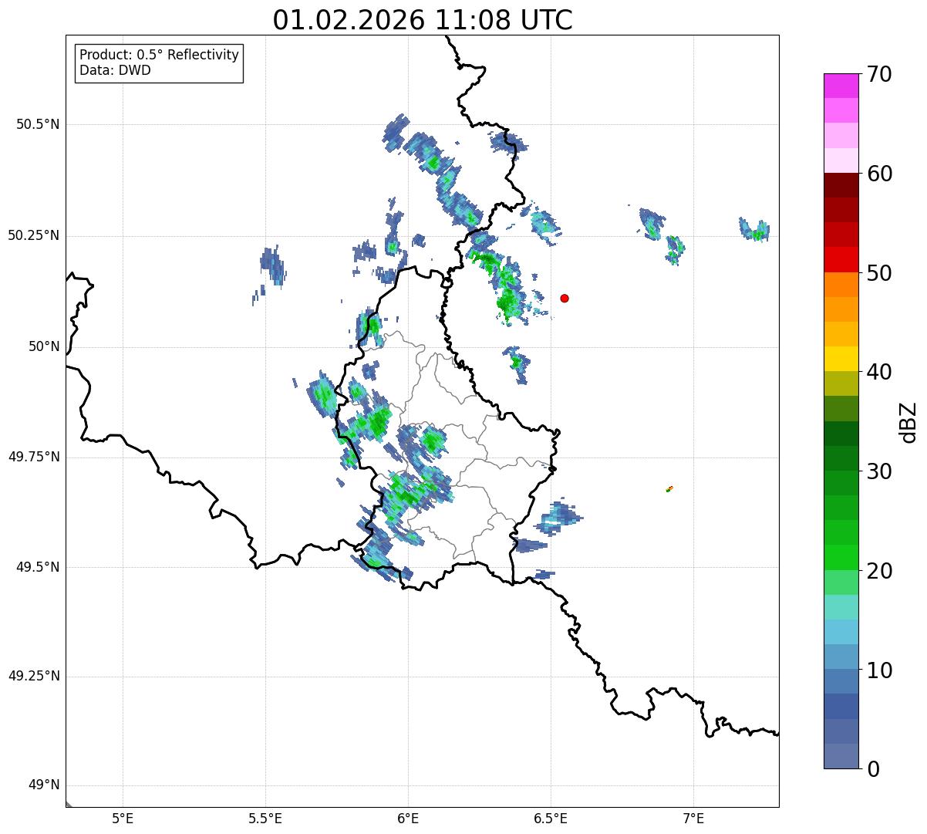The width and height of the screenshot is (927, 834).
Task: Click the bottom grey-blue colorbar segment at 0
Action: point(841,755)
